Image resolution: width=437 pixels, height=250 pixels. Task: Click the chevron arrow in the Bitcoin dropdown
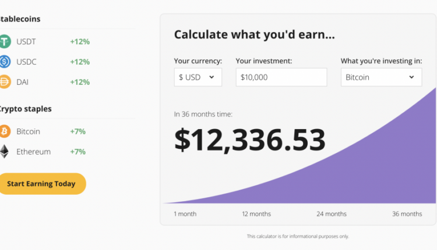click(x=411, y=77)
